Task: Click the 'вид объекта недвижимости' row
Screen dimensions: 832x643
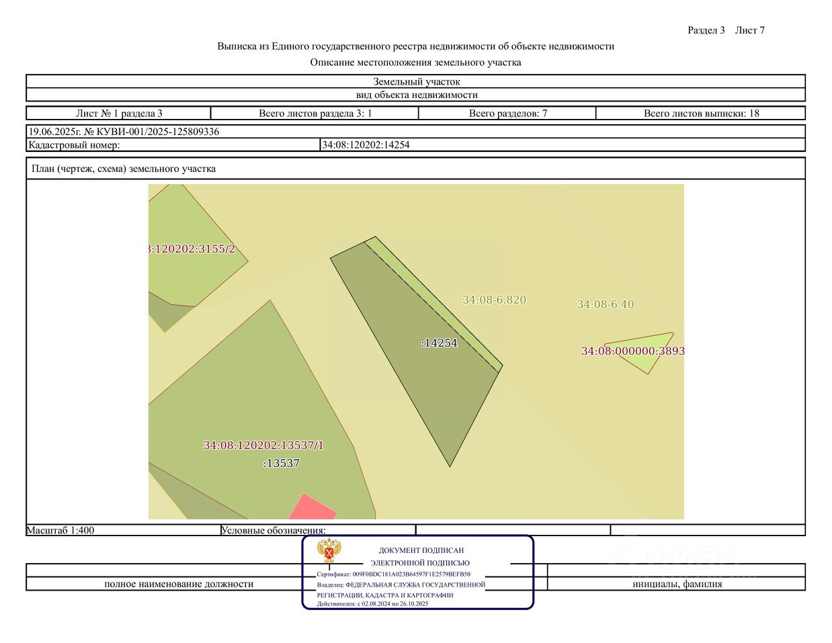Action: (416, 95)
